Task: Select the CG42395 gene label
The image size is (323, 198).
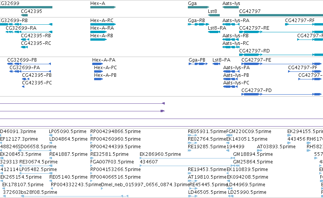Action: point(31,11)
